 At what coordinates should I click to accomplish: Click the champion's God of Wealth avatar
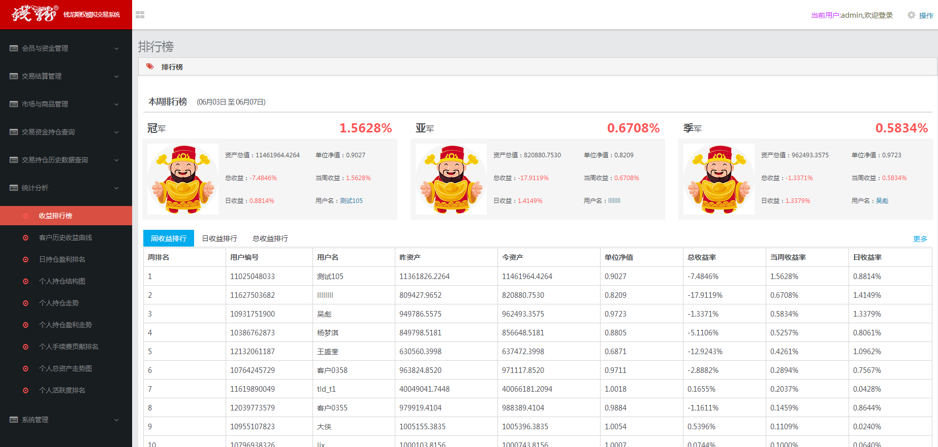click(182, 179)
